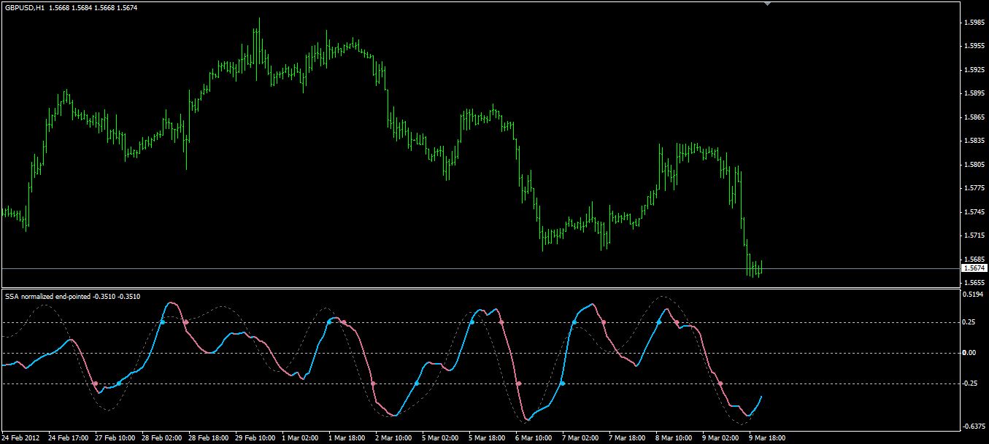The width and height of the screenshot is (989, 444).
Task: Click the 28 Feb 18:00 time label
Action: point(209,439)
